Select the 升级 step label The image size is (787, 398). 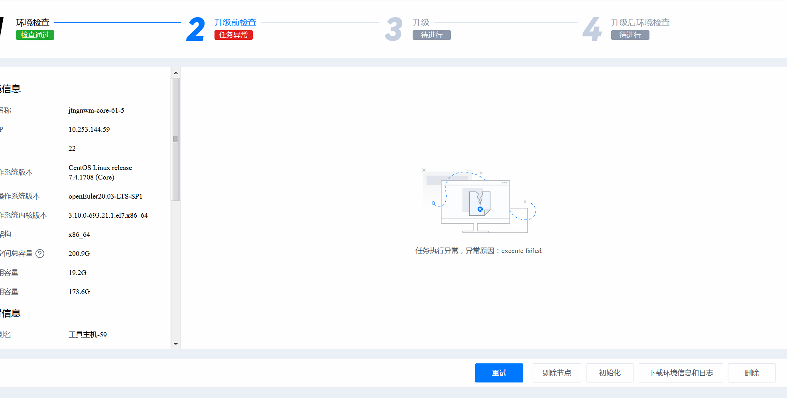click(x=421, y=23)
